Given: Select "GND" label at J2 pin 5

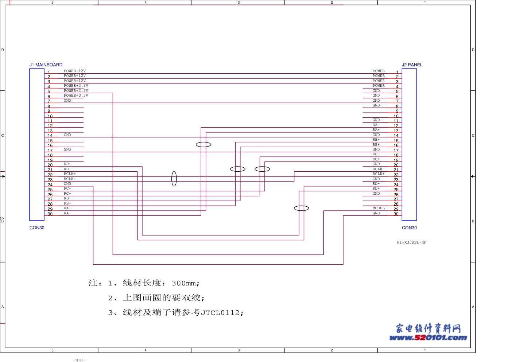Looking at the screenshot, I should click(376, 91).
